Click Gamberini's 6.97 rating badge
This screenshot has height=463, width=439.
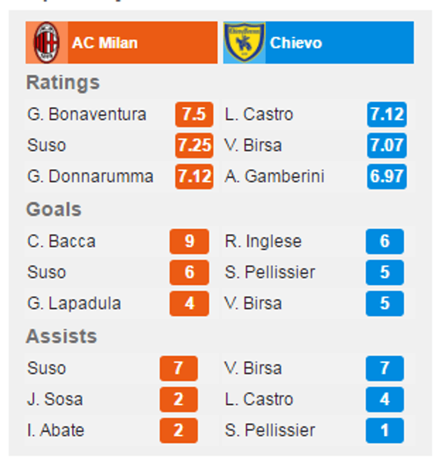tap(387, 176)
